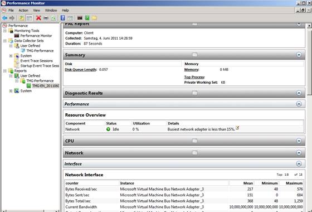Expand the CPU section chevron
The width and height of the screenshot is (312, 212).
point(299,141)
